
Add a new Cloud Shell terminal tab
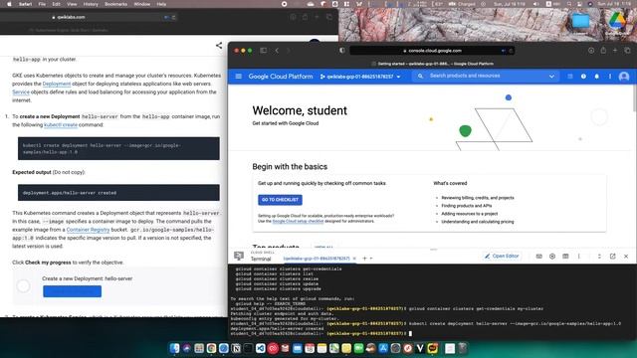365,259
